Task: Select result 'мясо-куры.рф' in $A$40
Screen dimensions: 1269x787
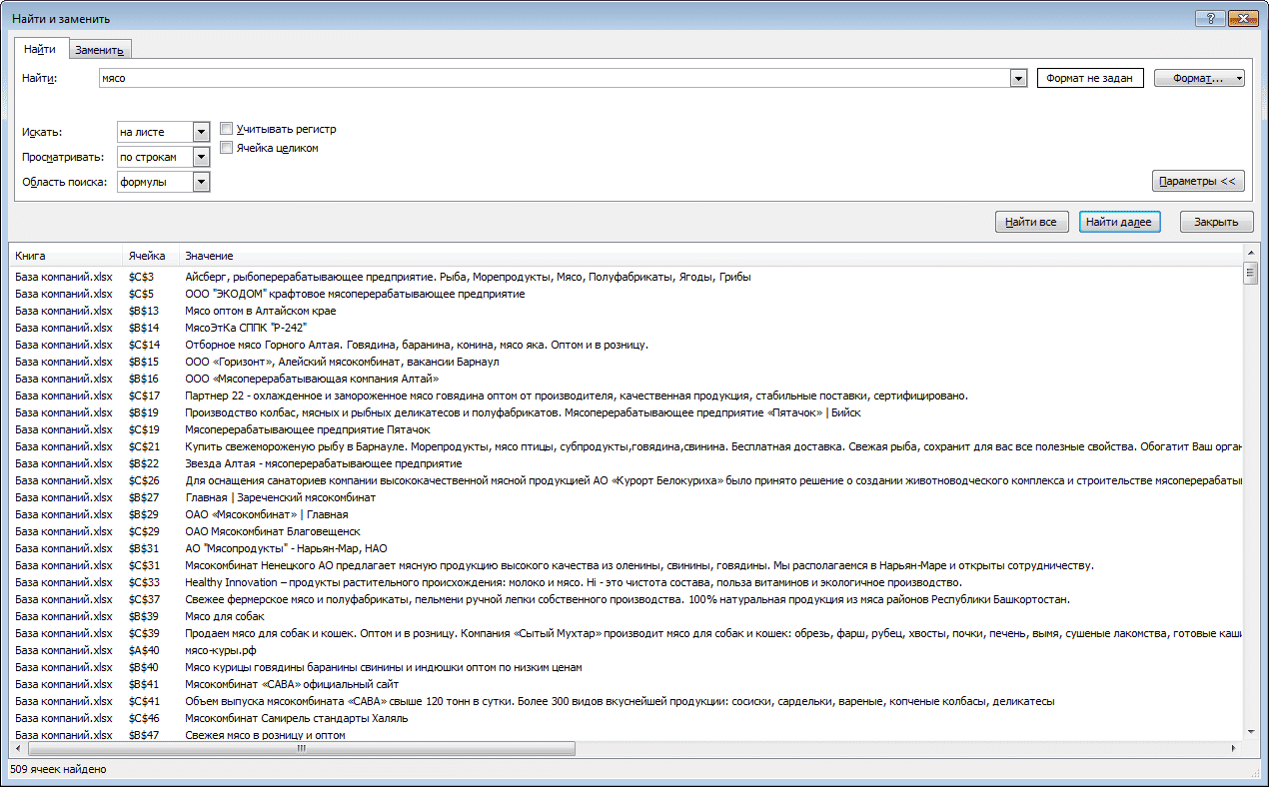Action: [x=626, y=650]
